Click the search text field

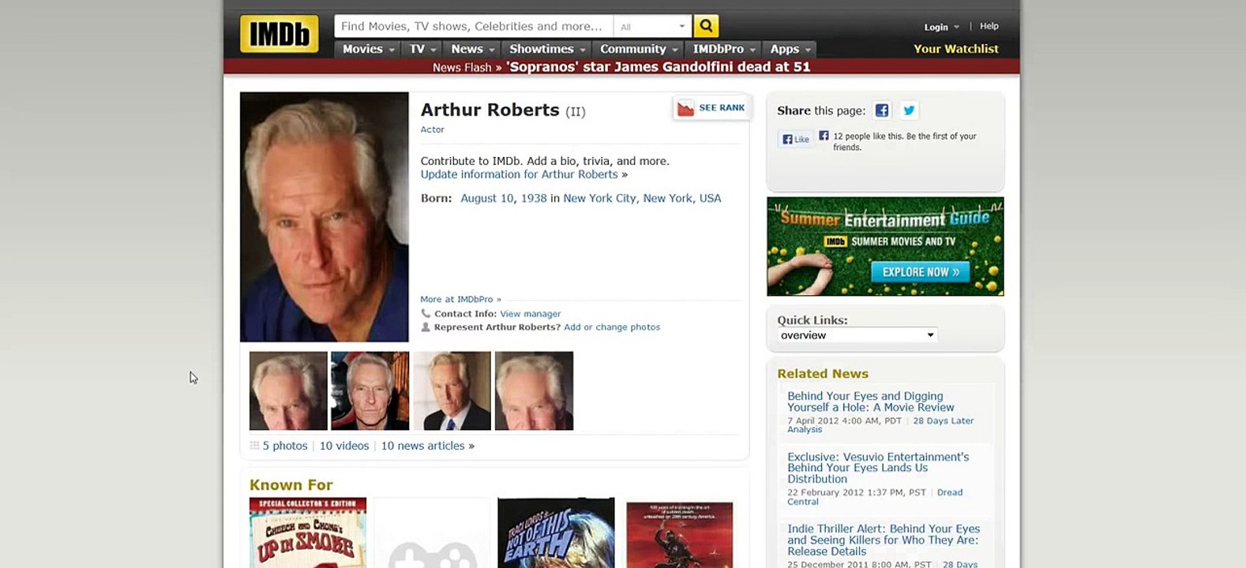[474, 26]
